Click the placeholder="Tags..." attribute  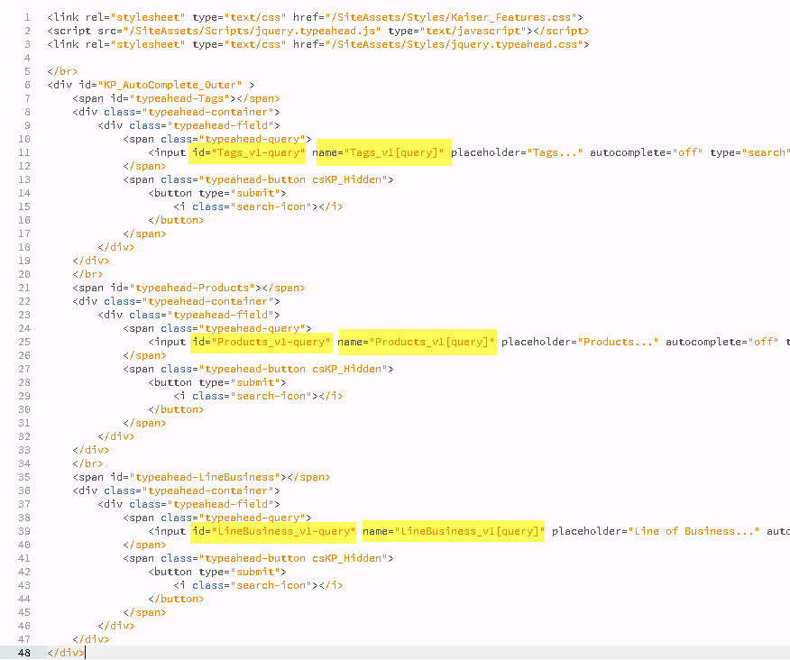pos(517,152)
